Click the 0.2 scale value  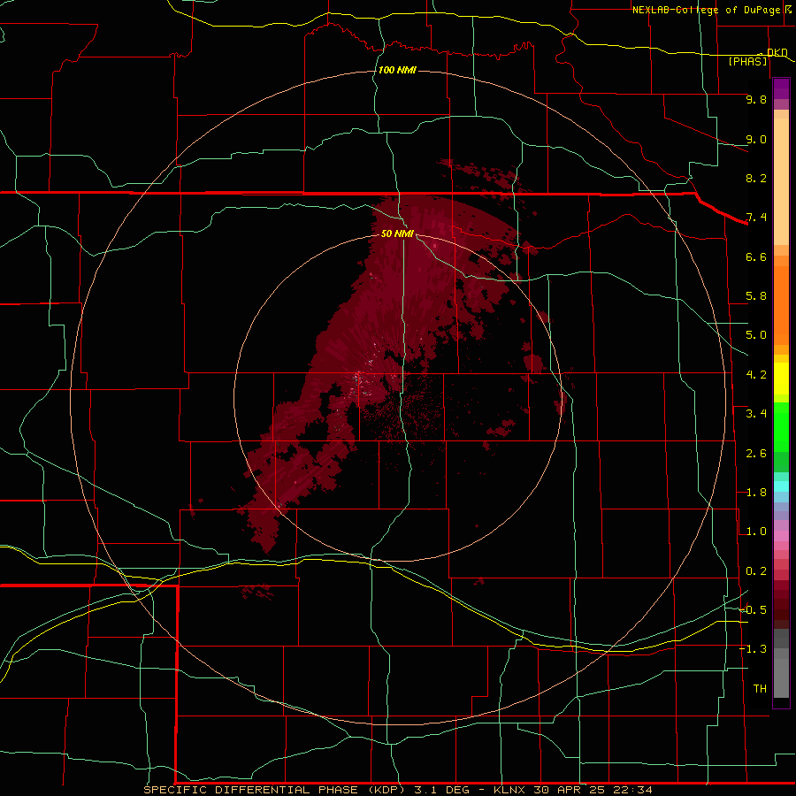(756, 571)
